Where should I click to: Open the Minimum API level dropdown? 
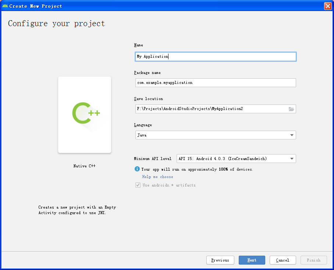236,159
